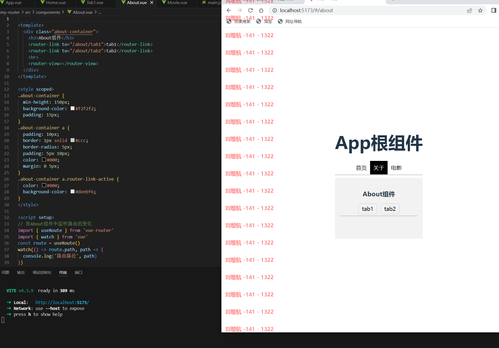Open breadcrumb ellipsis symbol list
Screen dimensions: 499x348
[x=100, y=12]
